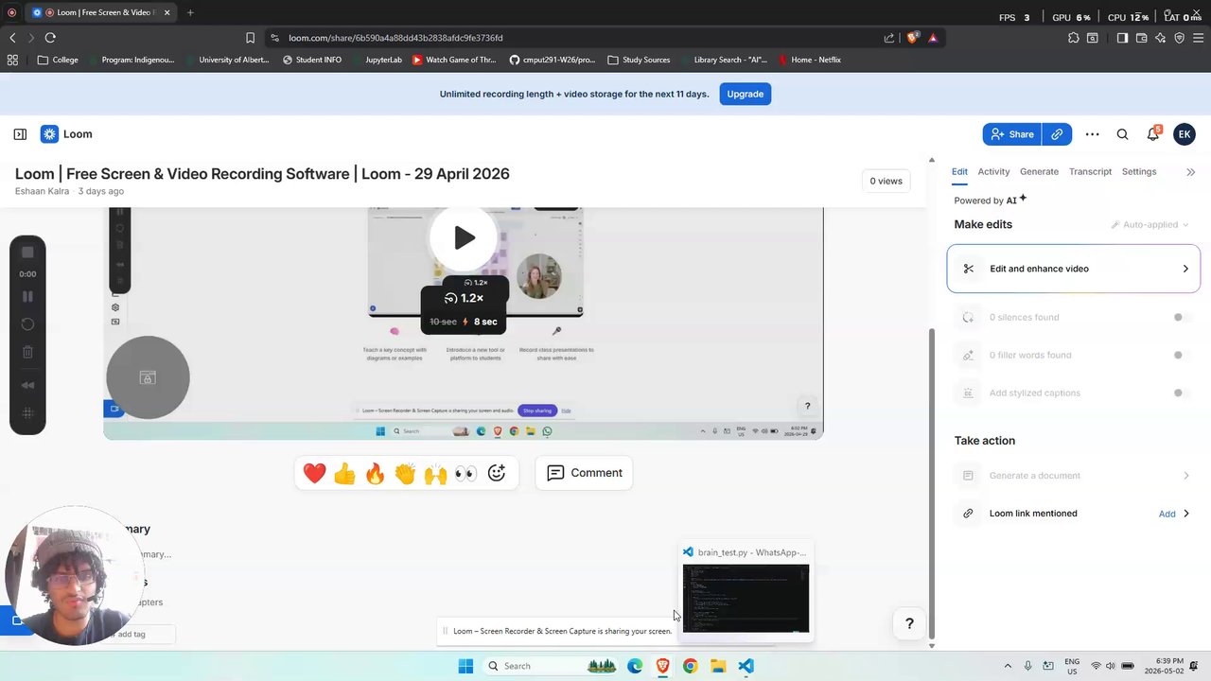Select the 1.2× playback speed option

[x=464, y=298]
